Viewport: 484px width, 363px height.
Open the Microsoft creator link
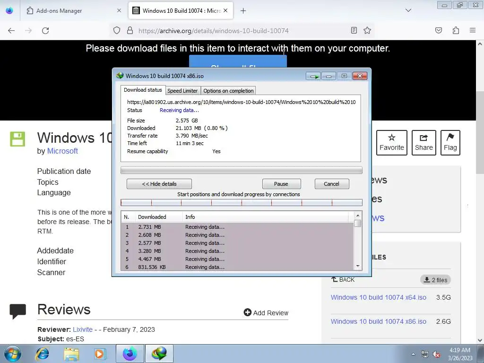(62, 151)
